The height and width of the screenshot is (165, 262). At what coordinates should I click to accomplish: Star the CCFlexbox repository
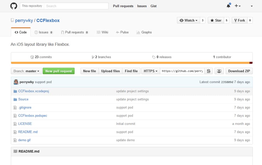pos(216,20)
